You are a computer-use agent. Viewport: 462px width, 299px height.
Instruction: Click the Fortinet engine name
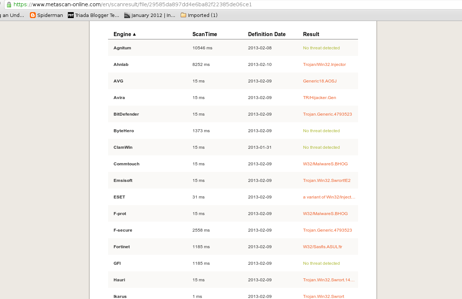point(122,247)
